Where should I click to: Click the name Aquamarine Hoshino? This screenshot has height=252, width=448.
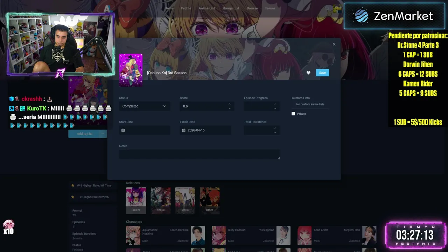pos(150,232)
